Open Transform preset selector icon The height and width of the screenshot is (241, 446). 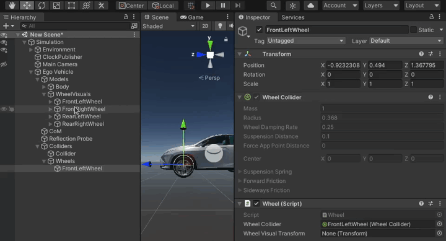pos(431,54)
